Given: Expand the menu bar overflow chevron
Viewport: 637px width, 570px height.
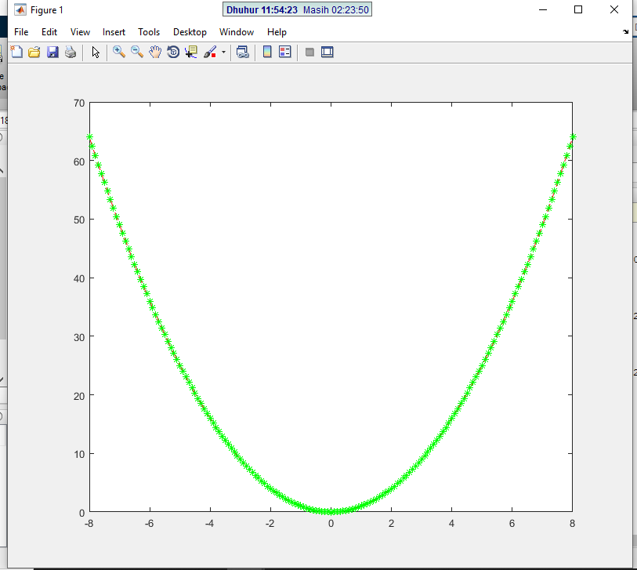Looking at the screenshot, I should pos(625,32).
